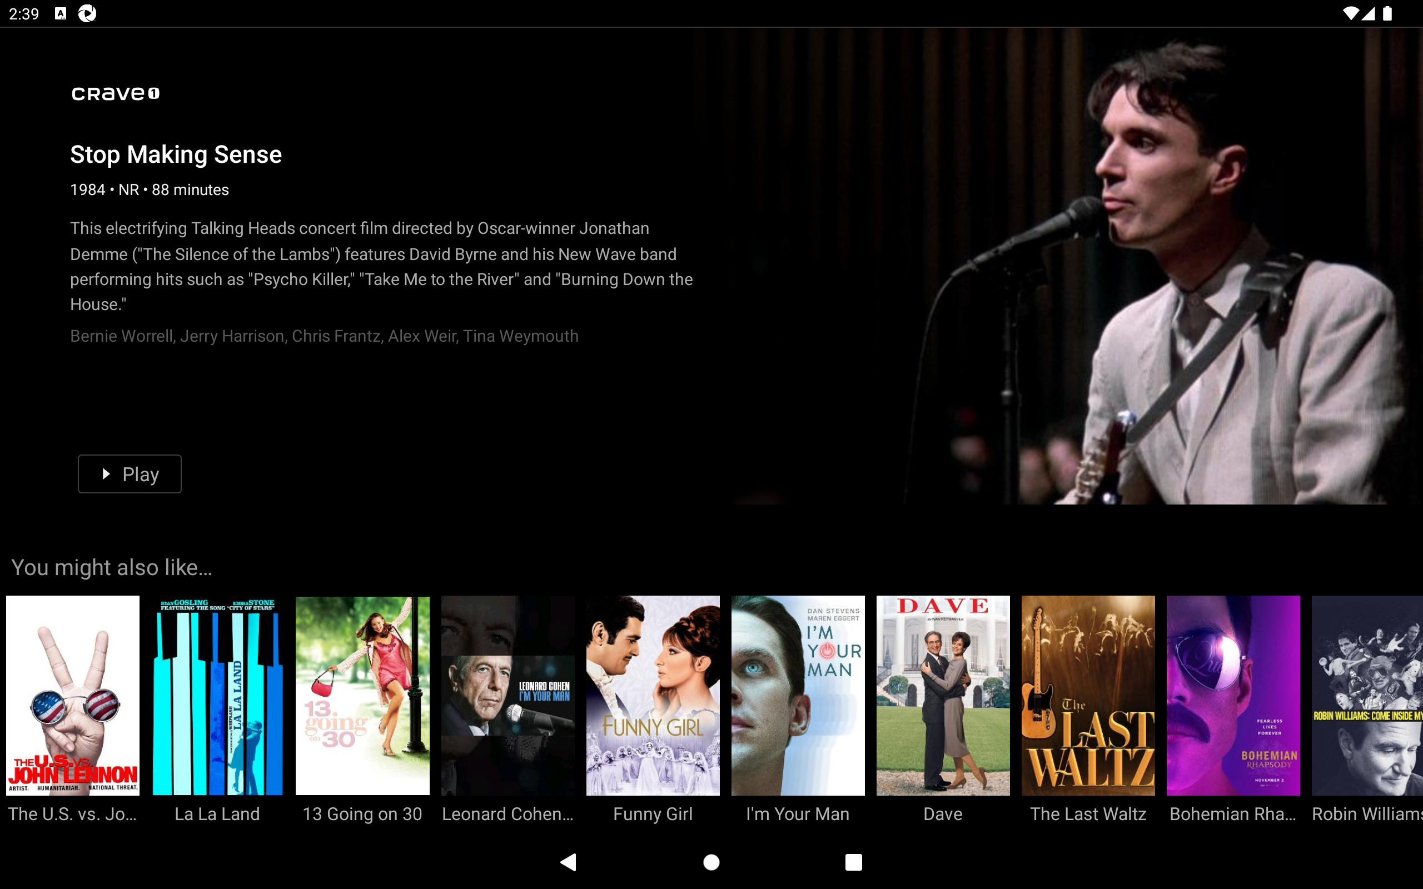Click the 'Dave' caption

pos(943,815)
